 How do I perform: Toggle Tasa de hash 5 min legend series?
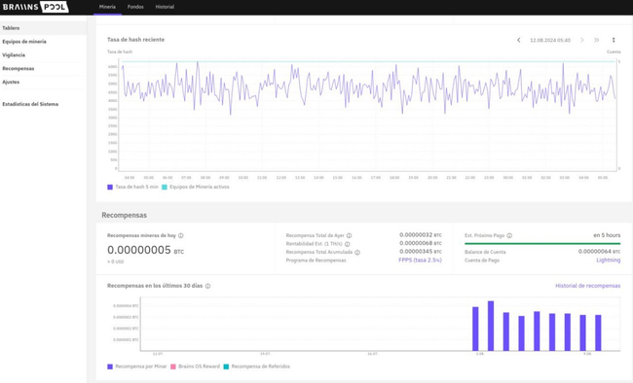click(x=132, y=187)
